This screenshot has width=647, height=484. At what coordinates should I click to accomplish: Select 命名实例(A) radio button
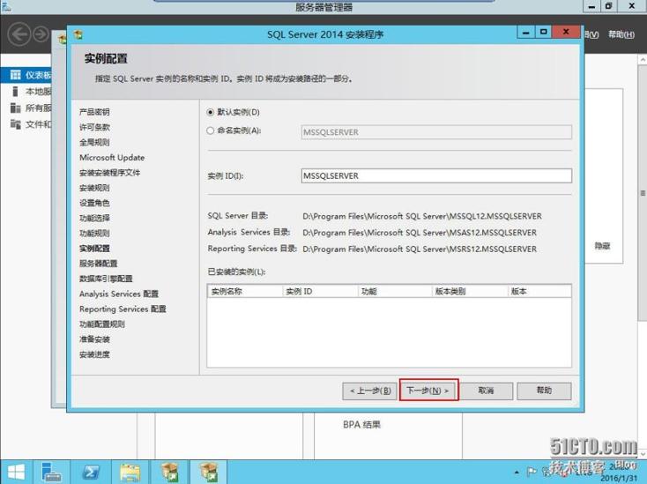pos(211,130)
